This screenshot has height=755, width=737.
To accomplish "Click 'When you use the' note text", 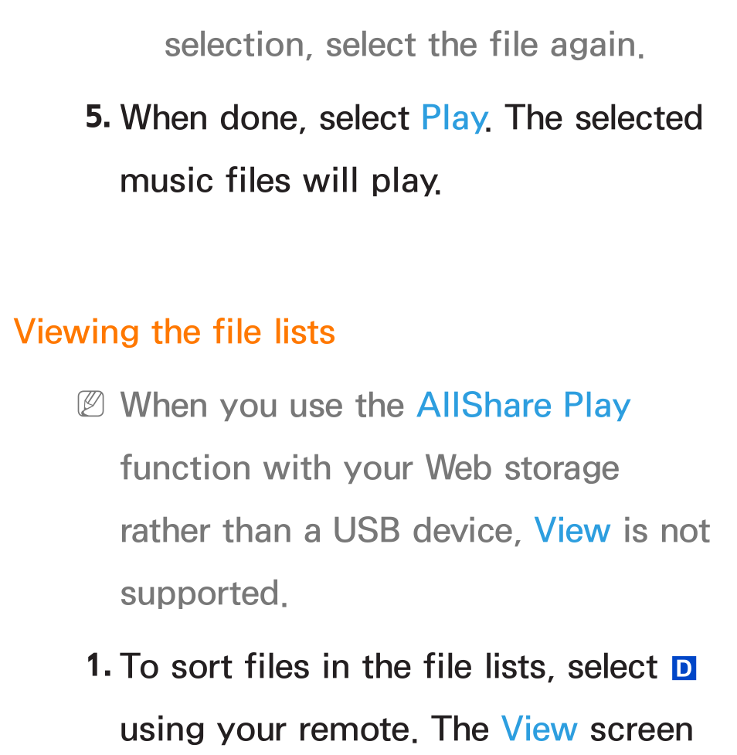I will pos(263,406).
